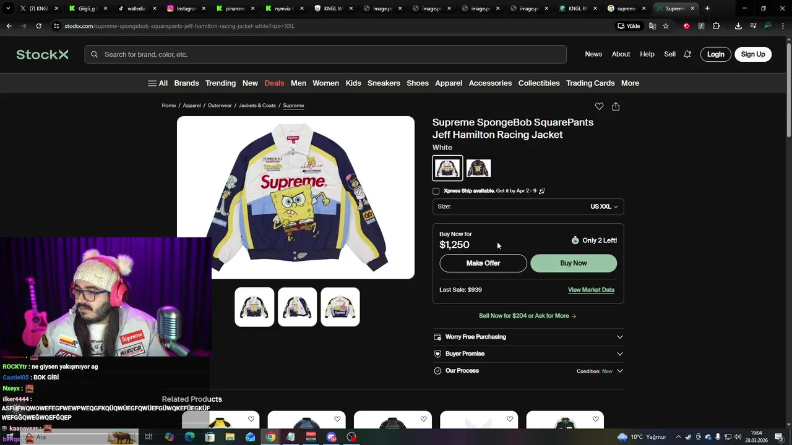Open the Trading Cards menu
792x445 pixels.
590,83
